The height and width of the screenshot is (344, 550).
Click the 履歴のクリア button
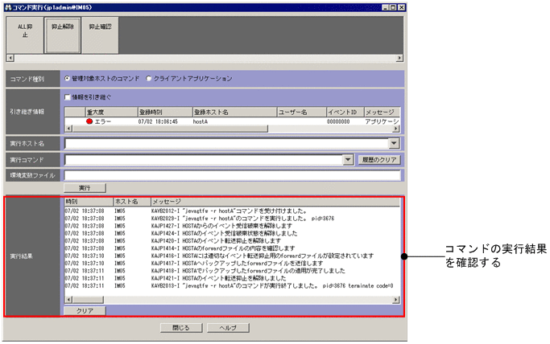[379, 160]
